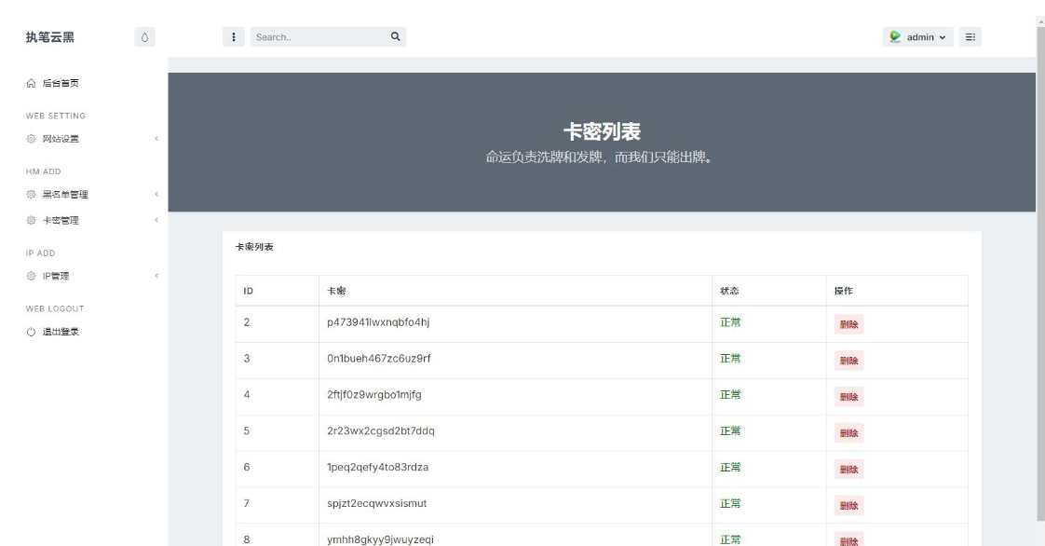
Task: Click the gear icon beside 网站设置
Action: [32, 137]
